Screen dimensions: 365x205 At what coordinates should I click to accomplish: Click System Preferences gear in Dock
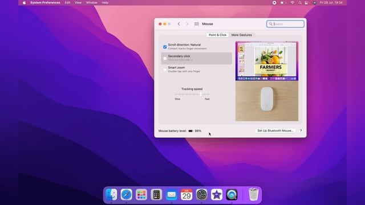201,194
